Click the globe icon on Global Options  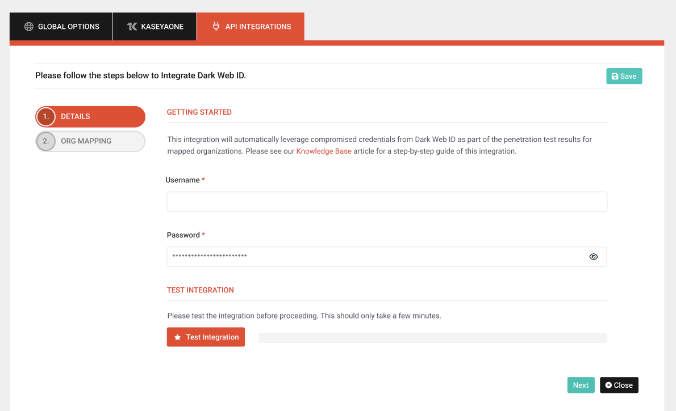pyautogui.click(x=28, y=27)
